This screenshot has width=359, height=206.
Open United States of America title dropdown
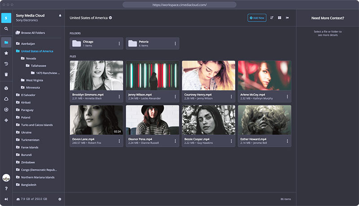[110, 18]
